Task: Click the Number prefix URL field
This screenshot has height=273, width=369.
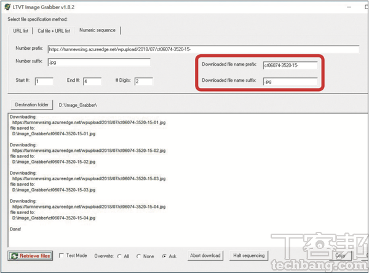Action: 204,49
